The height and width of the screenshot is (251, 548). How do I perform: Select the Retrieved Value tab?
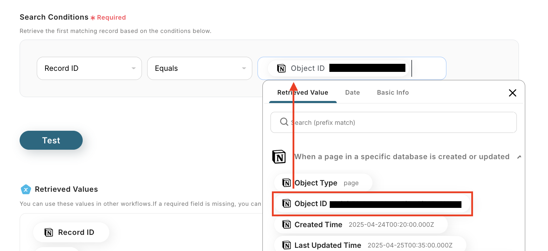(x=303, y=93)
